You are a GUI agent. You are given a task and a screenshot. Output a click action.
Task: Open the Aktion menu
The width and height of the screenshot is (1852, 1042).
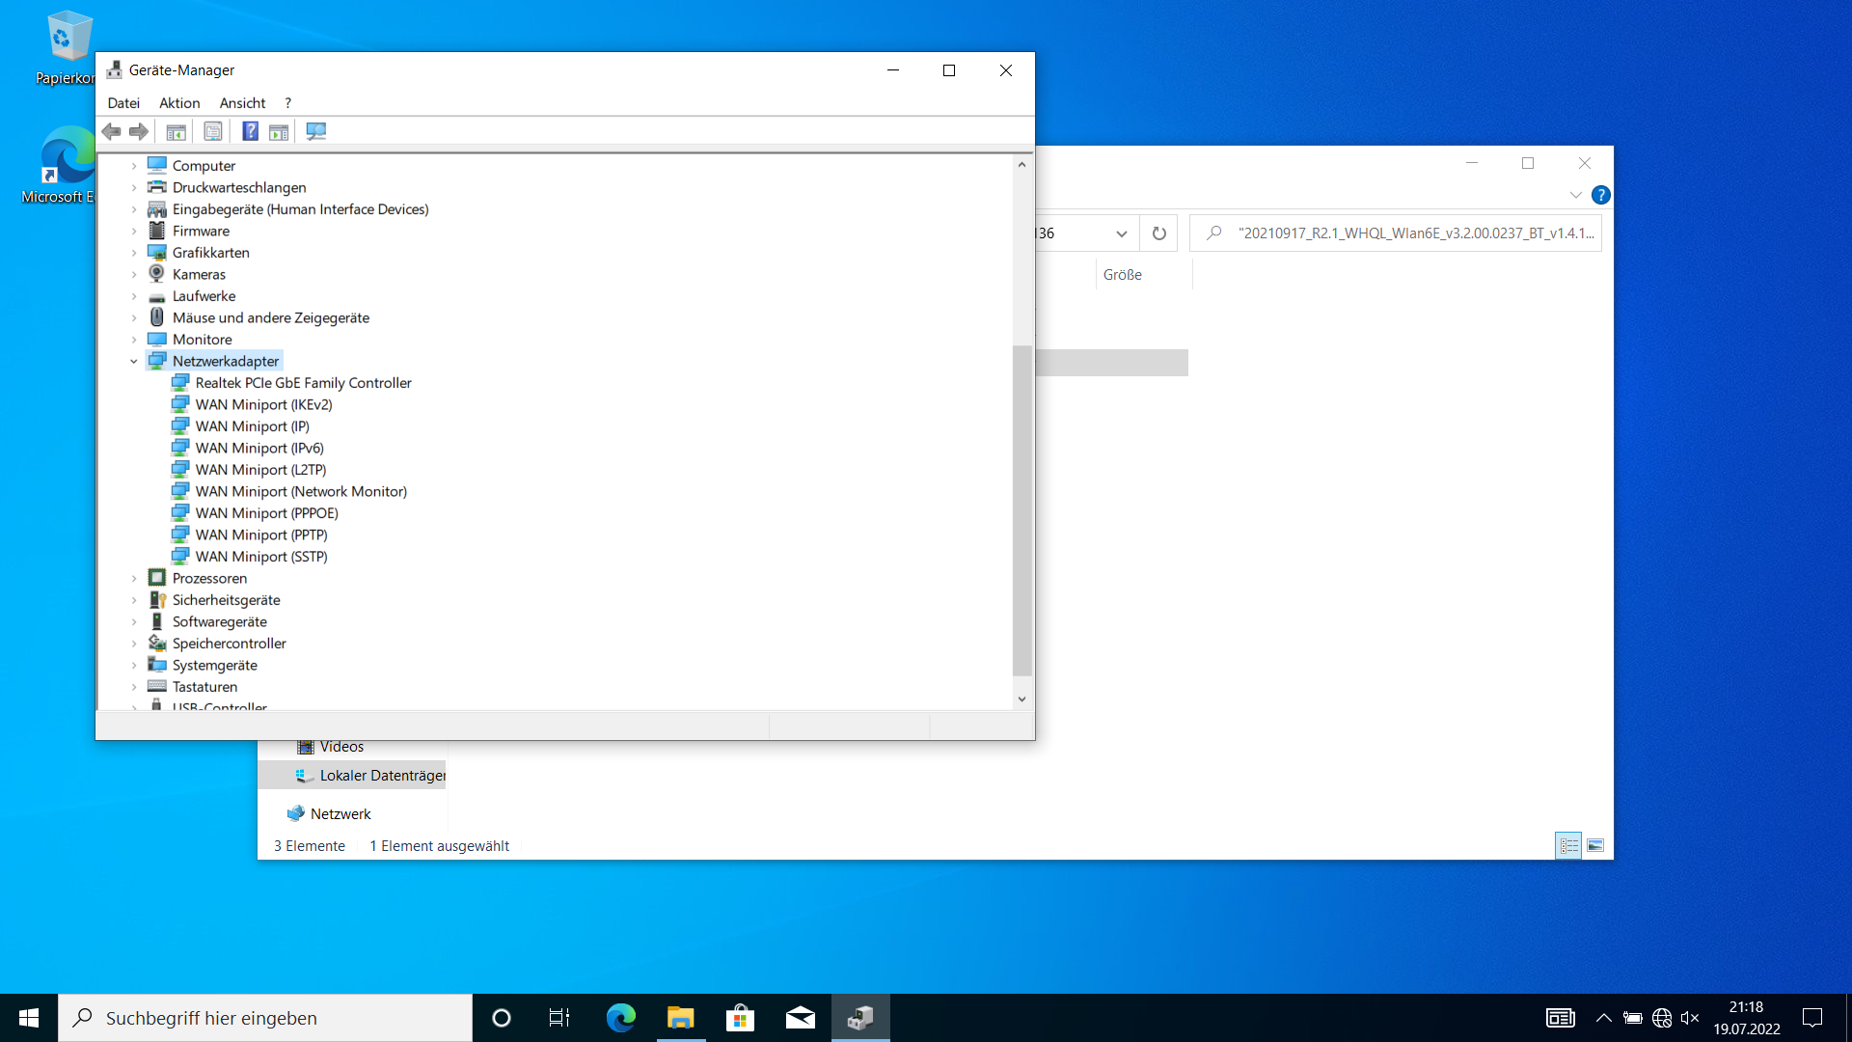point(179,103)
